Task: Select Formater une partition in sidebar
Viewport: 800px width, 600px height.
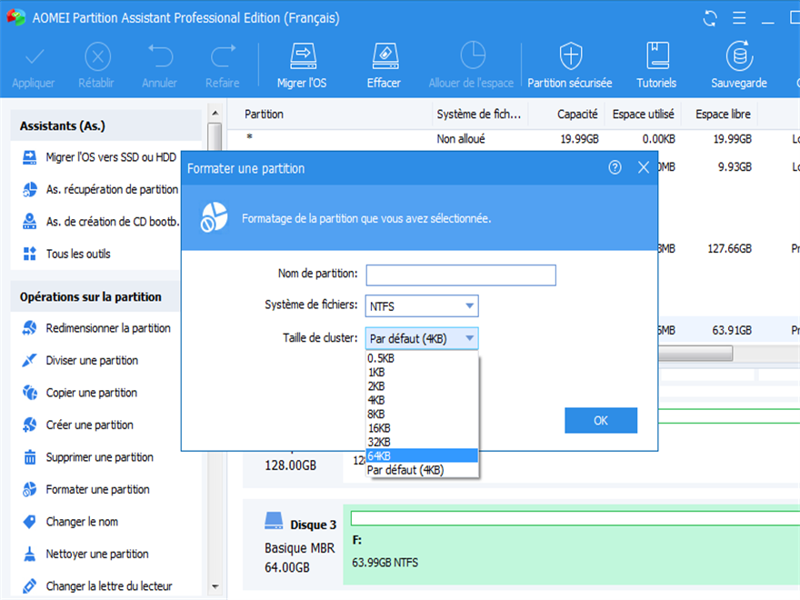Action: 85,489
